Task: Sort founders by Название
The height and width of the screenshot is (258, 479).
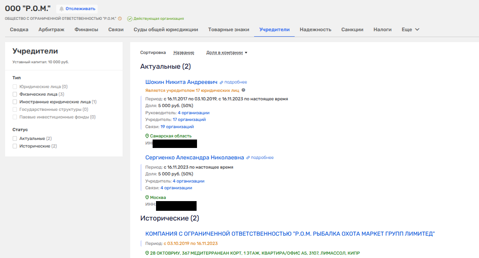Action: point(183,53)
